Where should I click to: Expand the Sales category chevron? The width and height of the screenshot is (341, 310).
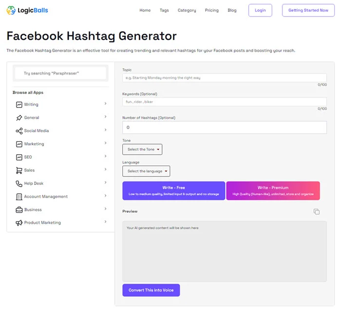click(x=106, y=169)
